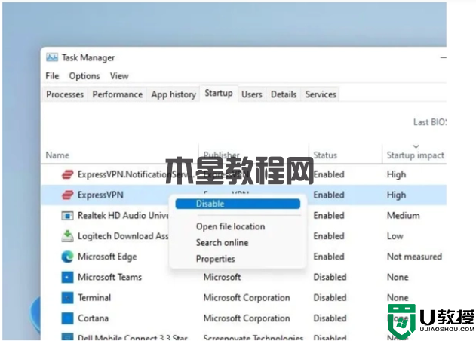This screenshot has height=341, width=476.
Task: Sort by the Name column header
Action: 57,155
